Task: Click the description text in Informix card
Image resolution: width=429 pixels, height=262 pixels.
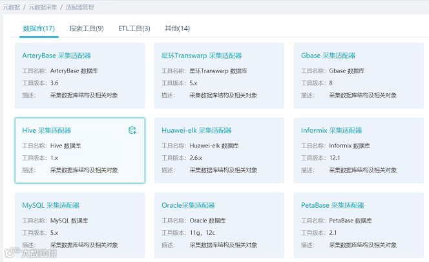Action: 363,170
